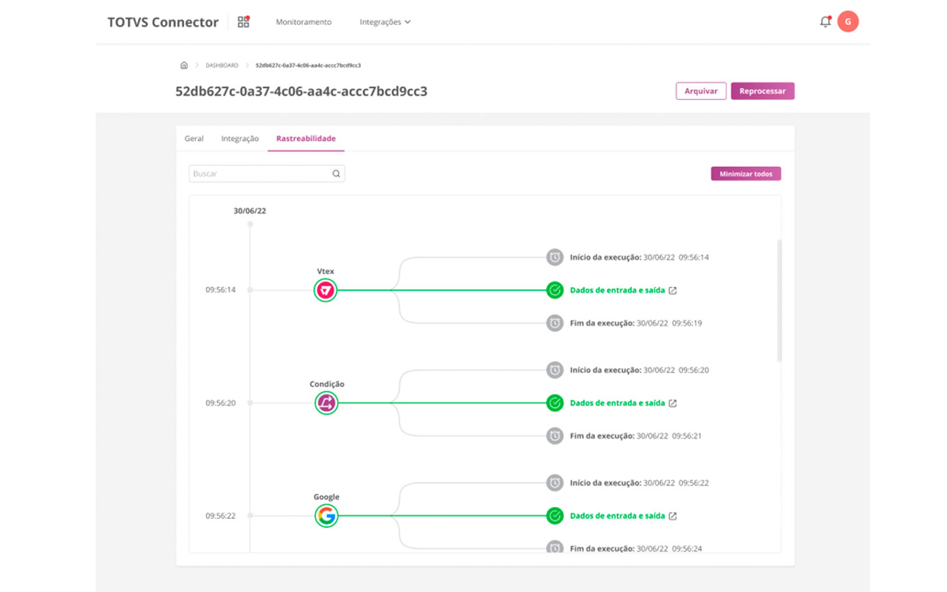The height and width of the screenshot is (592, 947).
Task: Switch to the Integração tab
Action: [x=240, y=139]
